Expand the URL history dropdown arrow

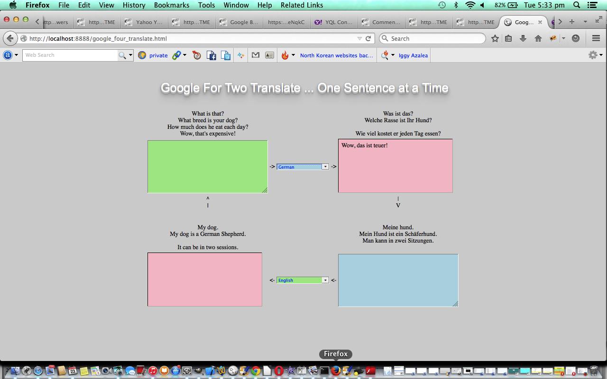pos(359,38)
